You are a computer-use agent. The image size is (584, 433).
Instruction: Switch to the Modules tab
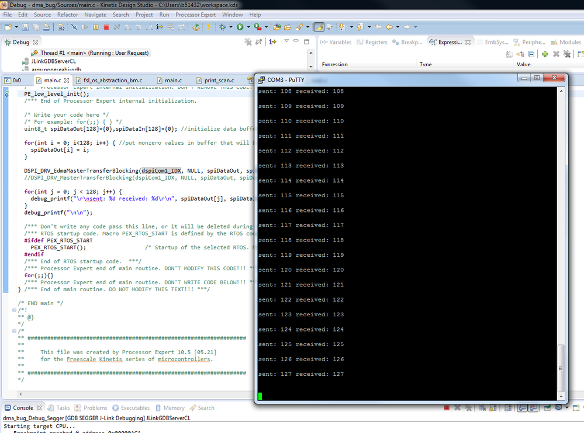coord(566,43)
